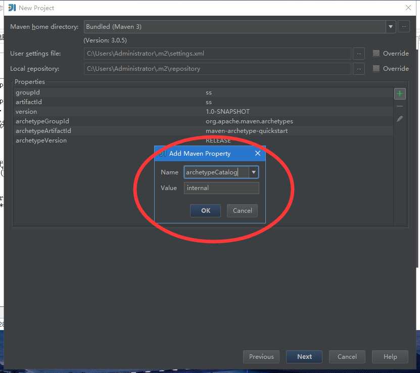
Task: Select the artifactId property row
Action: pyautogui.click(x=204, y=102)
